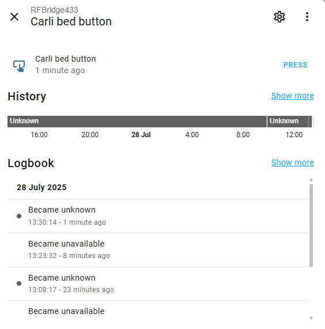Image resolution: width=325 pixels, height=329 pixels.
Task: Click the 28 July 2025 logbook date header
Action: 41,187
